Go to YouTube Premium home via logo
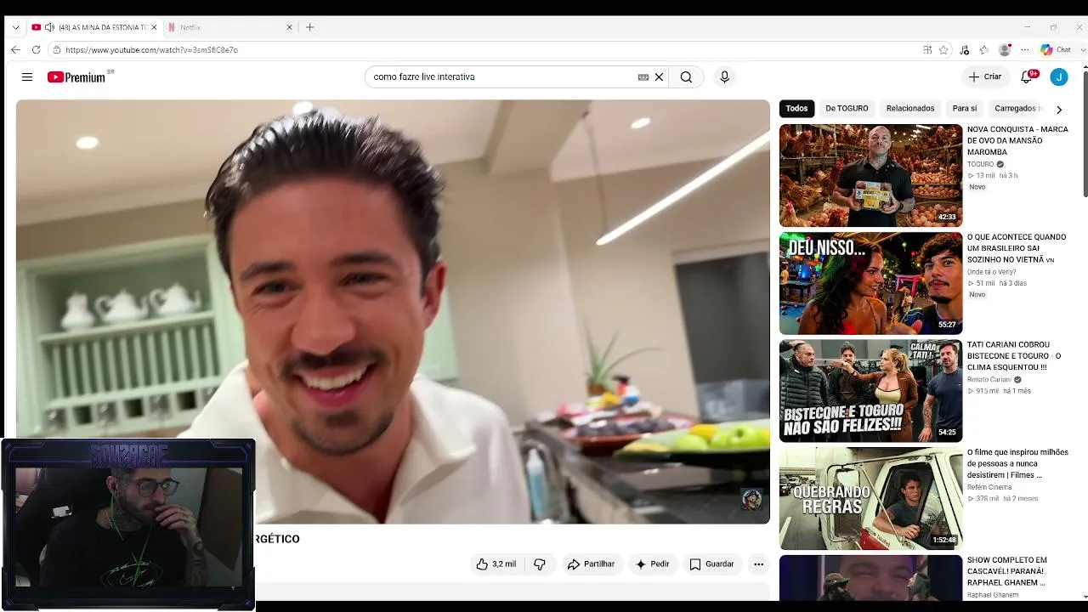The image size is (1088, 612). [76, 77]
